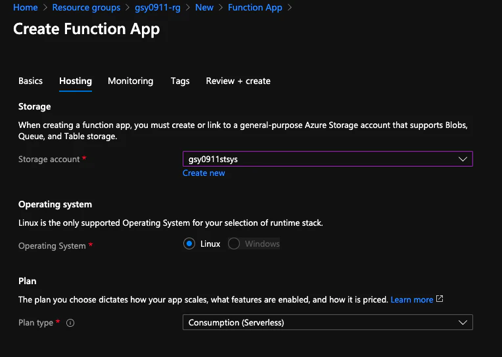Switch to the Basics tab
This screenshot has width=502, height=357.
[x=30, y=81]
